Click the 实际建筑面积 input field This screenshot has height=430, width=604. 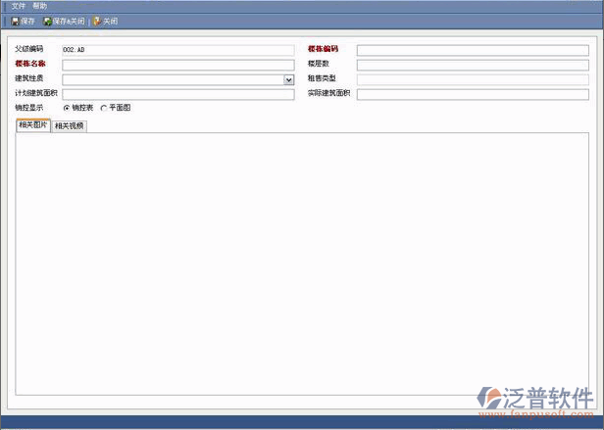pos(473,94)
